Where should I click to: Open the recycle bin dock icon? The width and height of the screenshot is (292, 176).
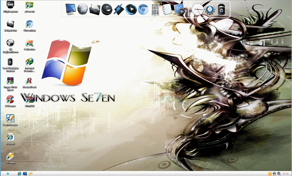pyautogui.click(x=222, y=9)
